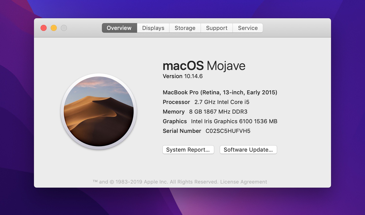Click the Memory label
Viewport: 365px width, 215px height.
point(174,112)
